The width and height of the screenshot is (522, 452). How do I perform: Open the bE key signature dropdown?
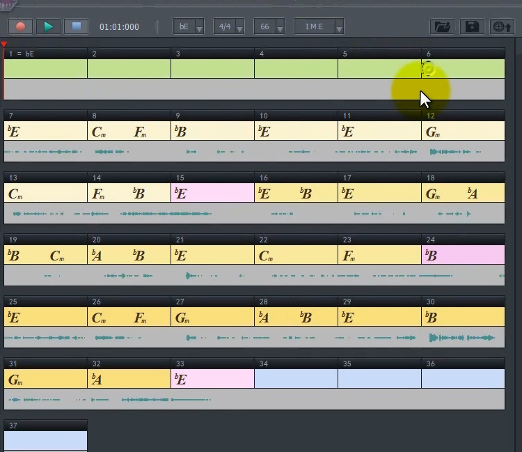click(189, 26)
